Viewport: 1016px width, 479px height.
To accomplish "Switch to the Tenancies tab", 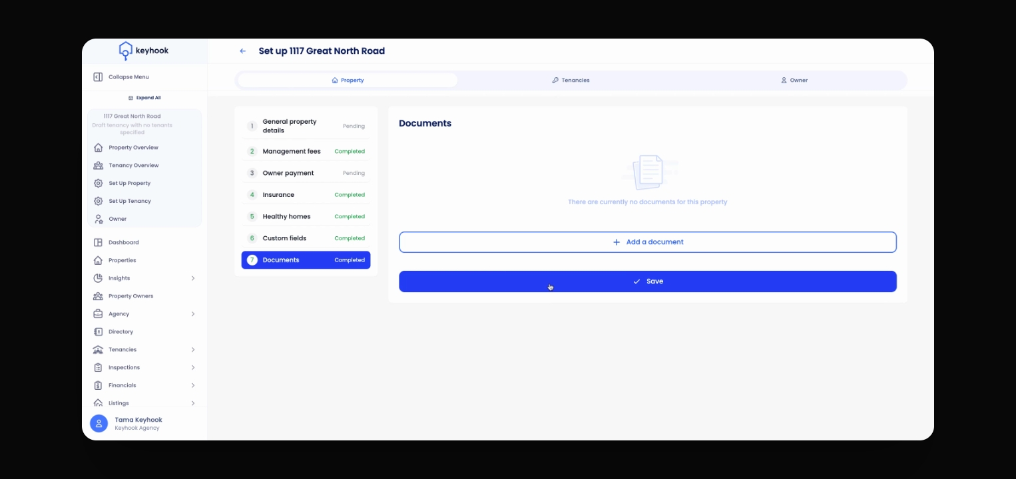I will [x=571, y=80].
